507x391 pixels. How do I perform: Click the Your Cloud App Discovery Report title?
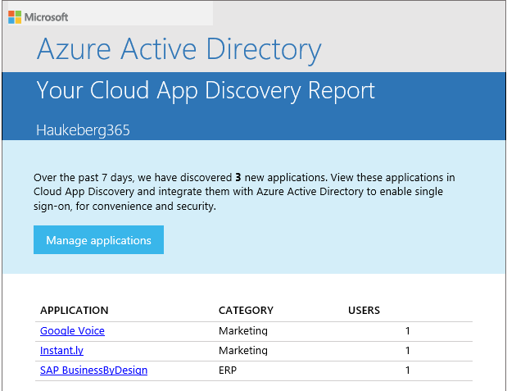click(x=206, y=90)
